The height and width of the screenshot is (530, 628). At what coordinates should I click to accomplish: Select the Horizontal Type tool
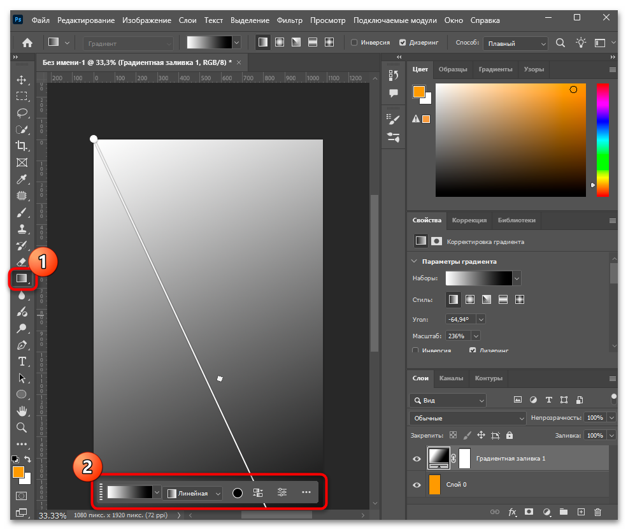[x=22, y=361]
